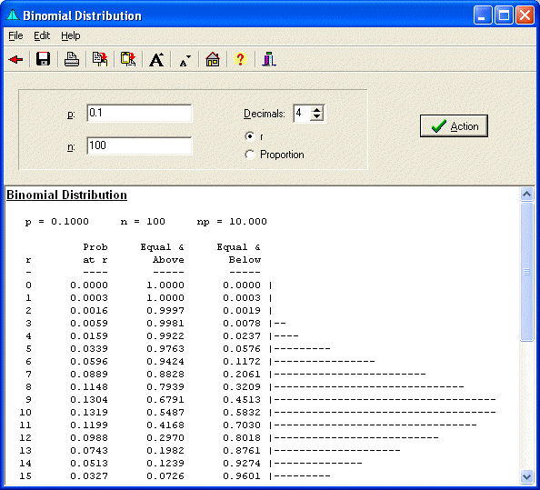Increase Decimals with spinner up arrow
This screenshot has width=540, height=490.
[316, 110]
